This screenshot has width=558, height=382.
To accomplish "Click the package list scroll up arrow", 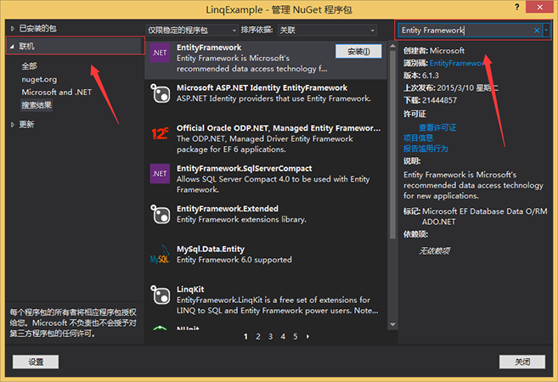I will coord(393,46).
